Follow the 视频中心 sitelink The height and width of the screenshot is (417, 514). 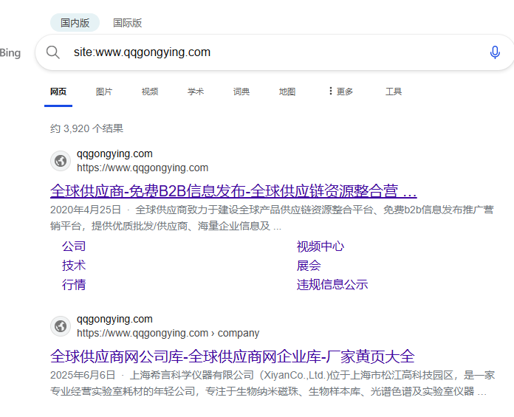click(321, 247)
